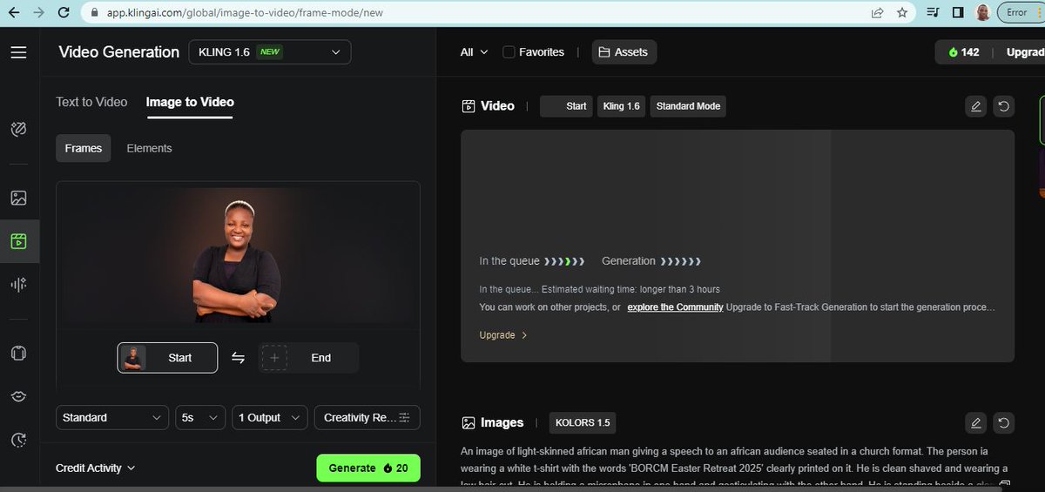Open the browser media control icon
The height and width of the screenshot is (492, 1045).
933,13
